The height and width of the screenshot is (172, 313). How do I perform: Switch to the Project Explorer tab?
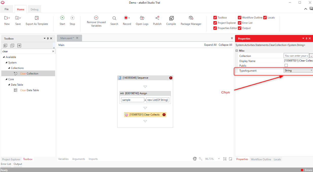coord(11,159)
